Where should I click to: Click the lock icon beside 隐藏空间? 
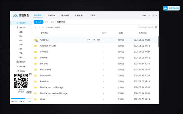coord(17,62)
